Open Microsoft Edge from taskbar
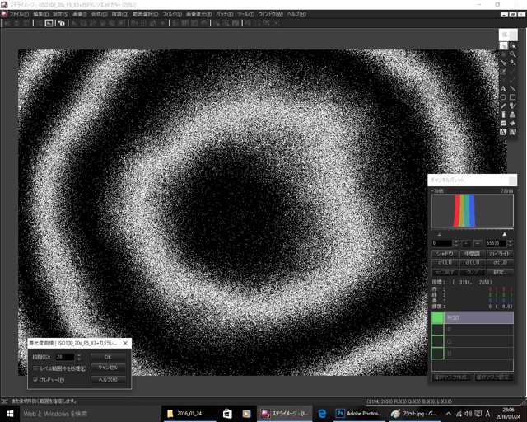This screenshot has height=422, width=527. coord(323,413)
